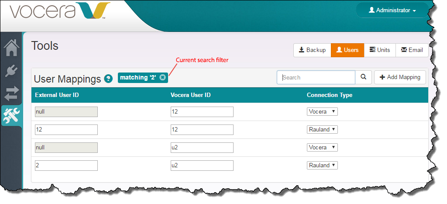447x204 pixels.
Task: Click External User ID field containing 12
Action: click(x=66, y=130)
